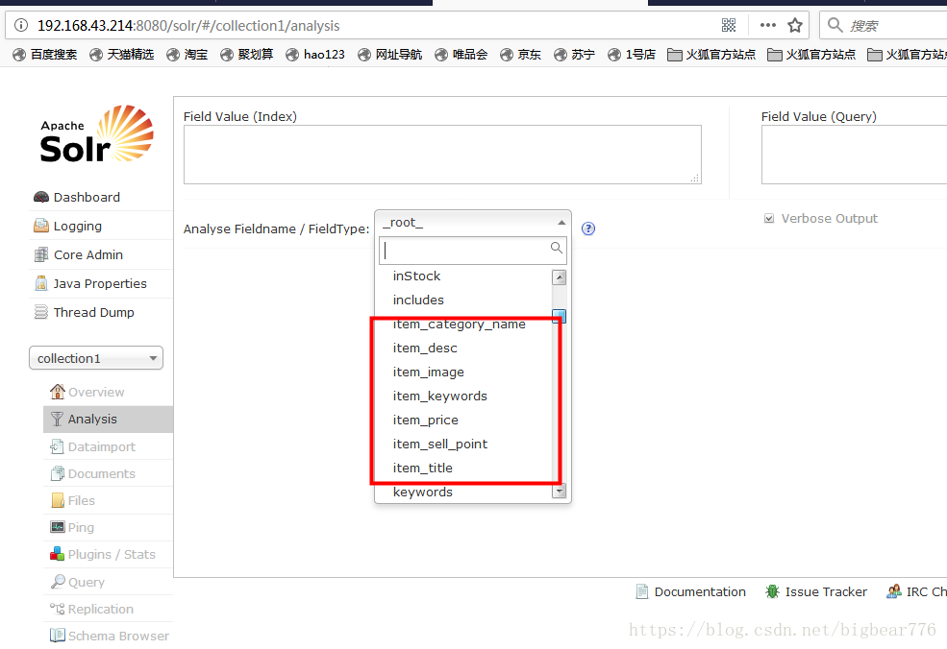This screenshot has width=947, height=649.
Task: Open Java Properties page
Action: tap(100, 283)
